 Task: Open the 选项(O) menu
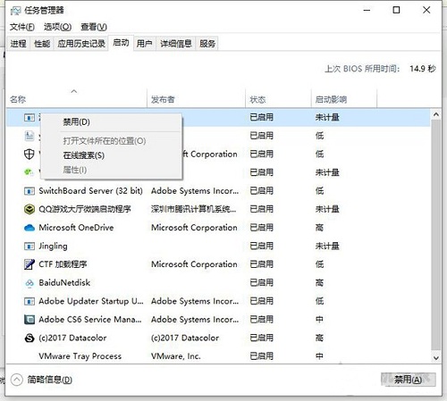point(57,27)
